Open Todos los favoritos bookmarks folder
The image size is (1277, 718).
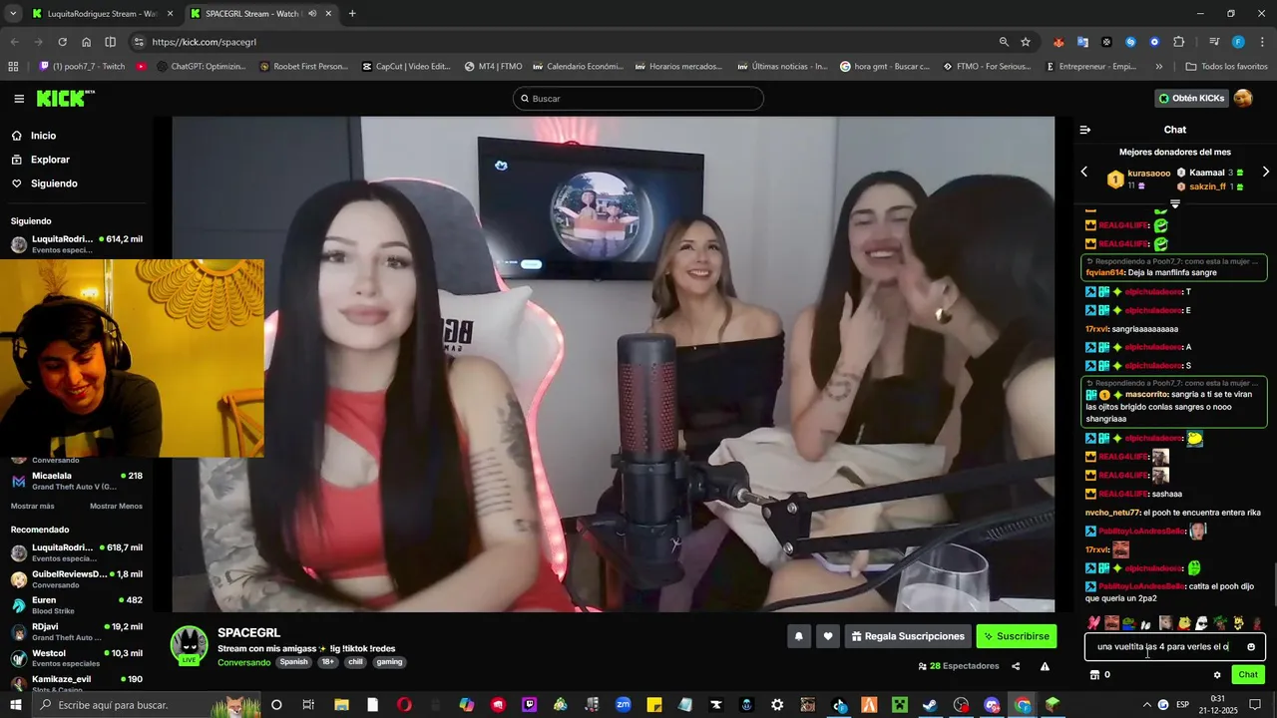coord(1226,67)
